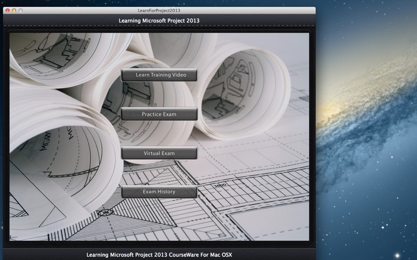Open the Learn Training Video section

159,75
